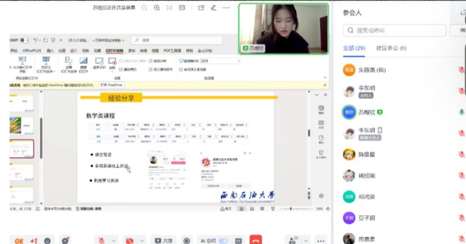Click the PowerPoint search box

[x=177, y=40]
